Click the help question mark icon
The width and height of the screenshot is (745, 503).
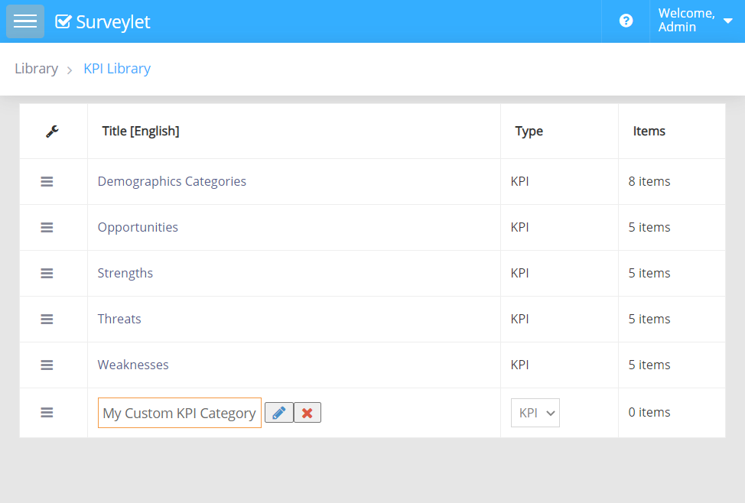(x=626, y=21)
